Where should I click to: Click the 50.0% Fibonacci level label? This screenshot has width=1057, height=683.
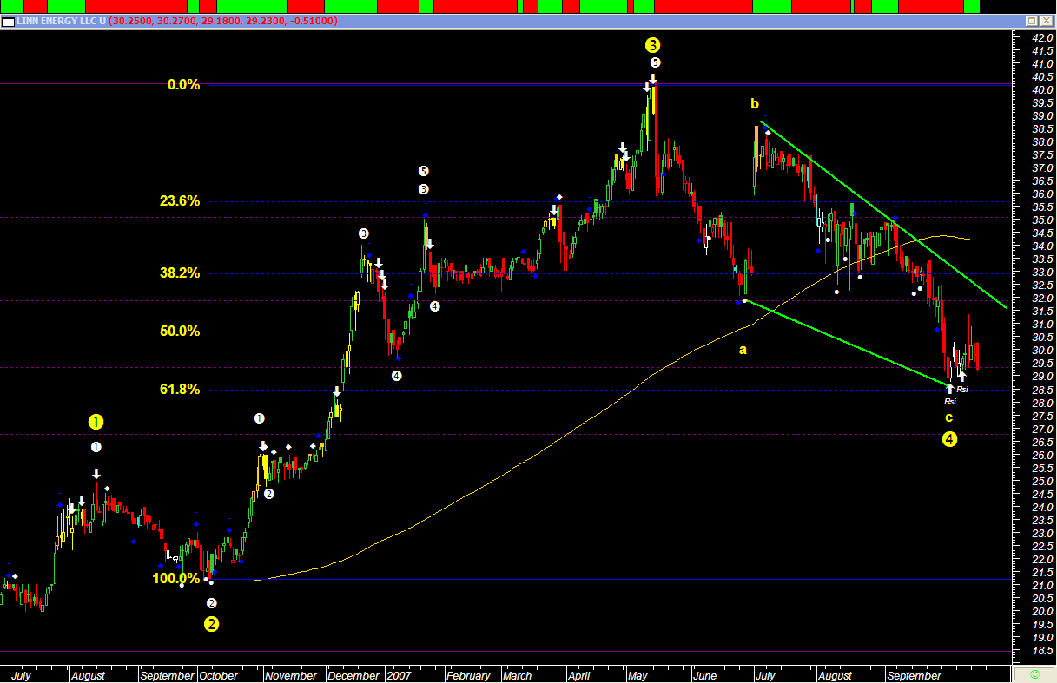(x=180, y=332)
